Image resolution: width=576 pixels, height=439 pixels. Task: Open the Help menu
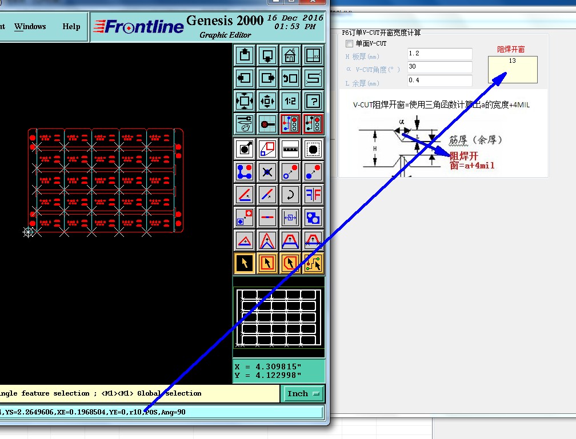coord(71,26)
